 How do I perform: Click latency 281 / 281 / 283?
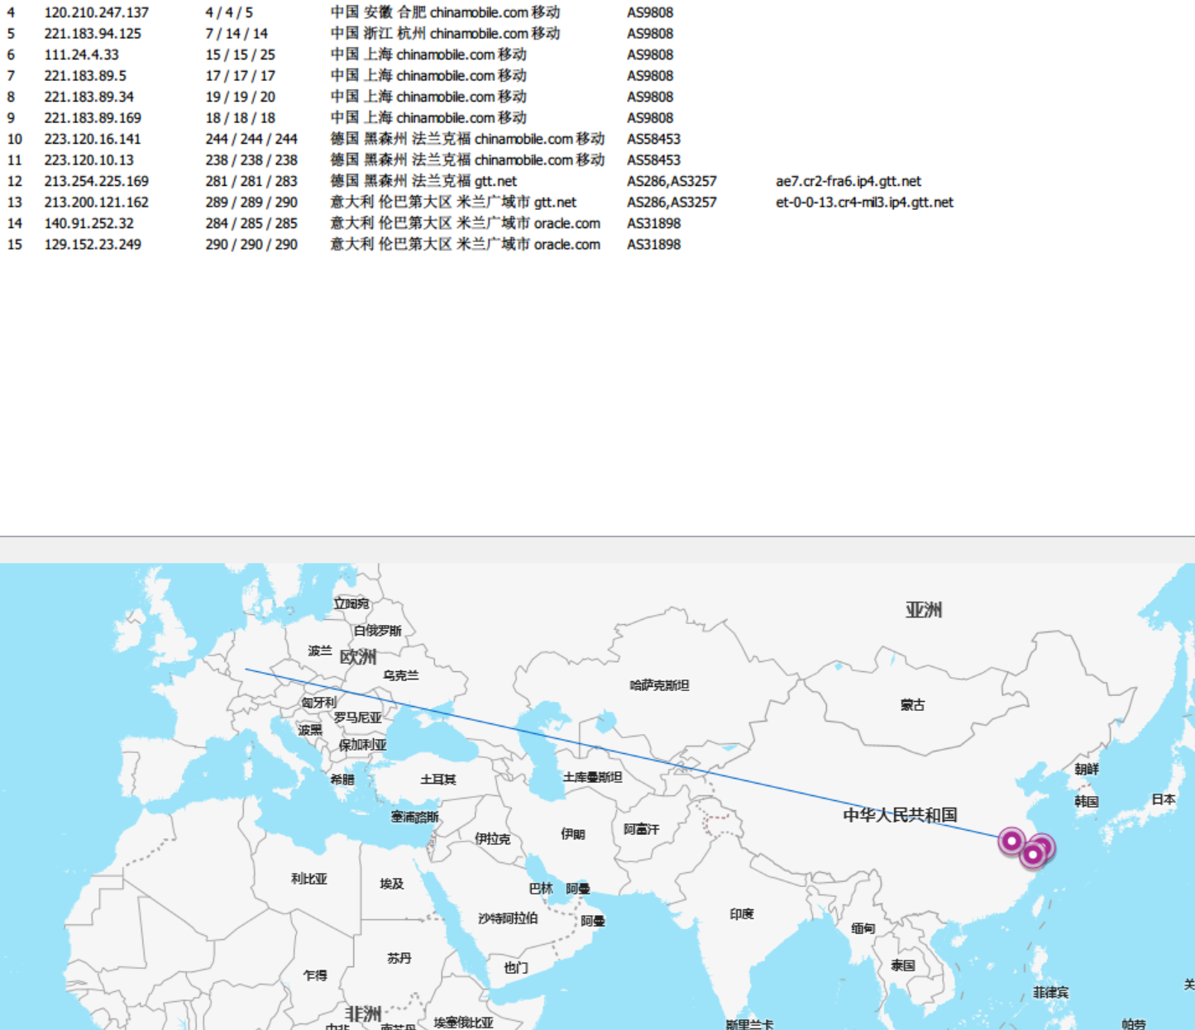[251, 181]
